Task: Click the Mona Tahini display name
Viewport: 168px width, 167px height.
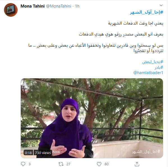Action: click(33, 6)
